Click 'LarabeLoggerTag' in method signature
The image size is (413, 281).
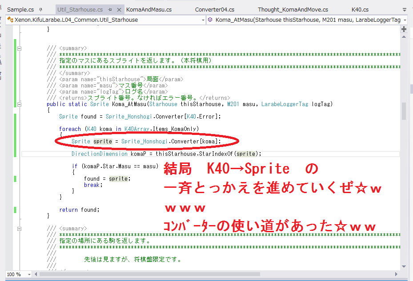coord(285,104)
